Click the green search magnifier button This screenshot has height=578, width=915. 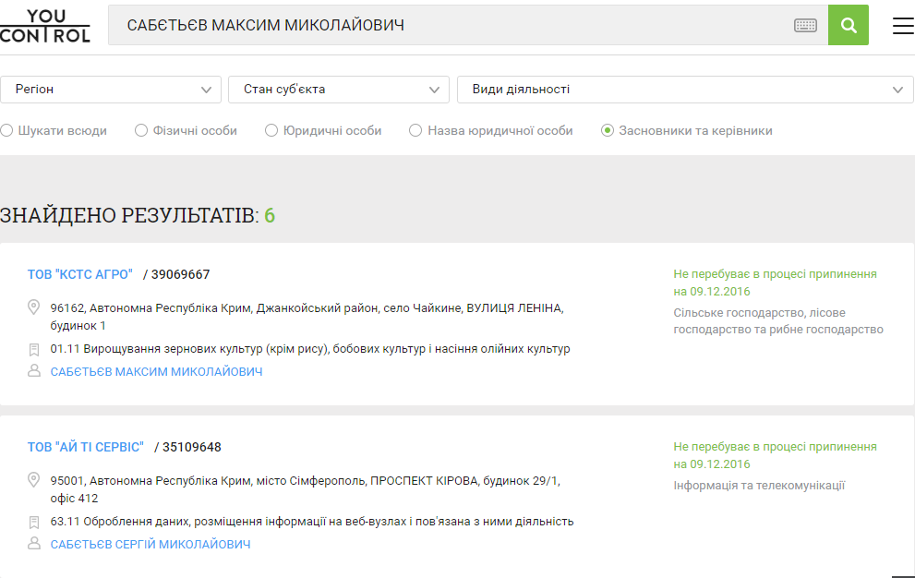coord(848,25)
